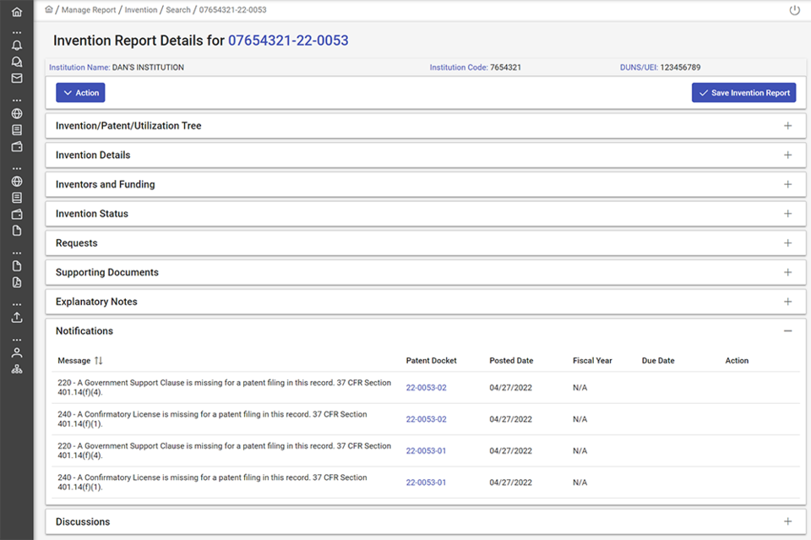Open the bell notifications icon in sidebar
This screenshot has width=811, height=540.
coord(16,46)
